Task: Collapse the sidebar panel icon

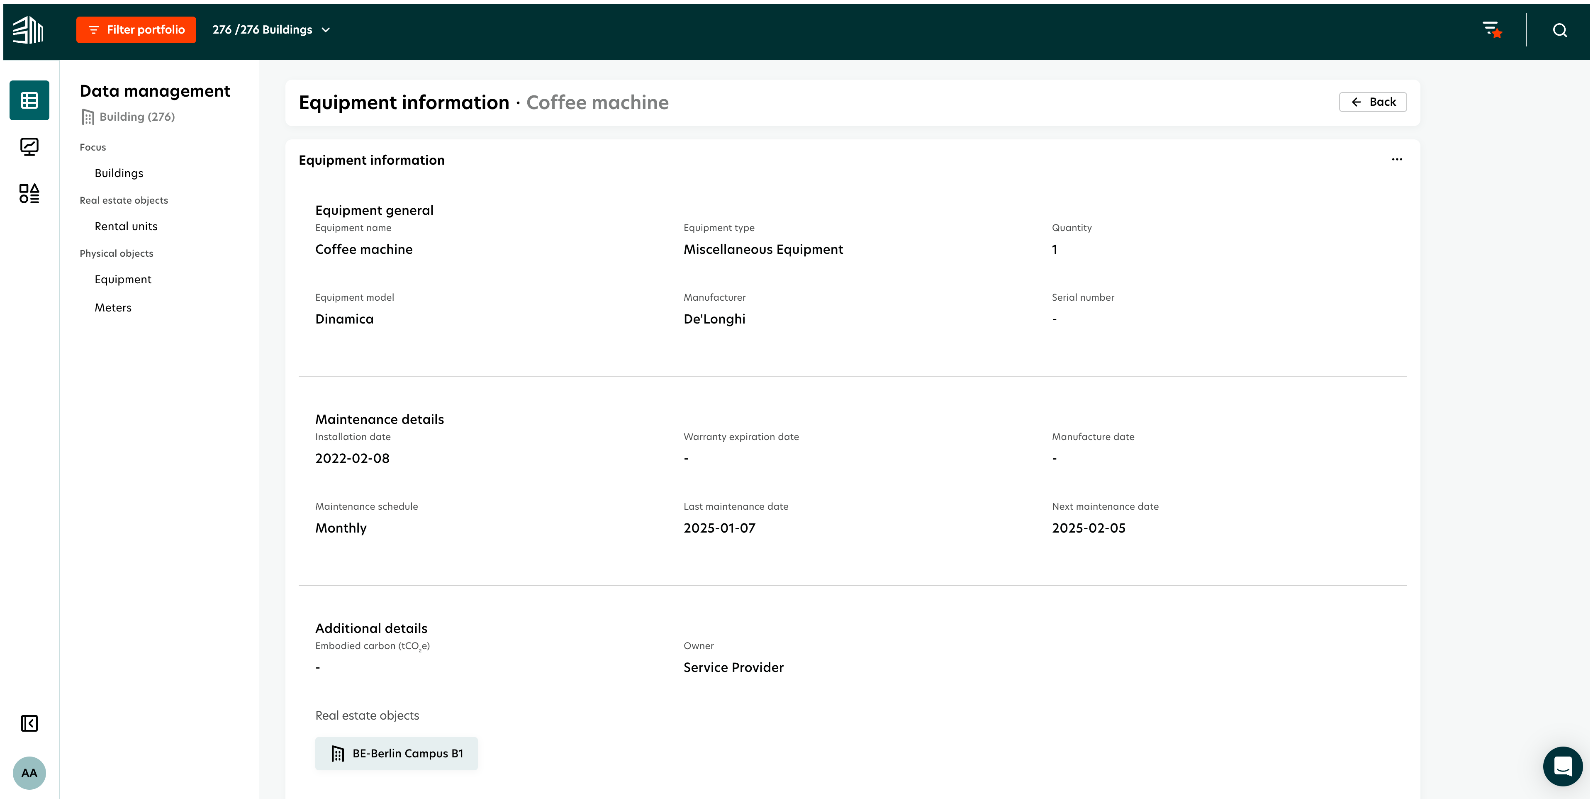Action: tap(29, 723)
